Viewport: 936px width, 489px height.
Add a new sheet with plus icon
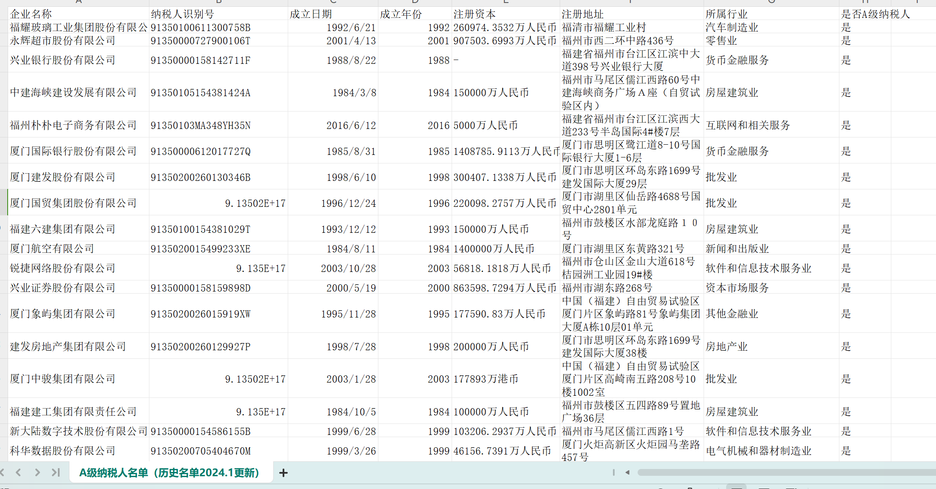pyautogui.click(x=283, y=472)
